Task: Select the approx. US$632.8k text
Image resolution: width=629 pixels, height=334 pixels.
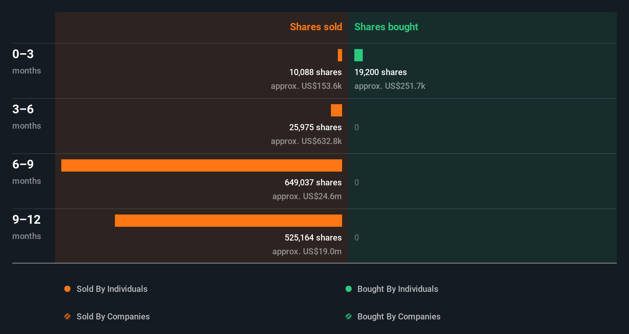Action: click(306, 141)
